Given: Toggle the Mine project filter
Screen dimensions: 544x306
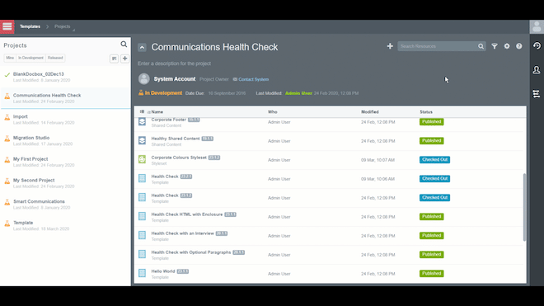Looking at the screenshot, I should pyautogui.click(x=10, y=58).
